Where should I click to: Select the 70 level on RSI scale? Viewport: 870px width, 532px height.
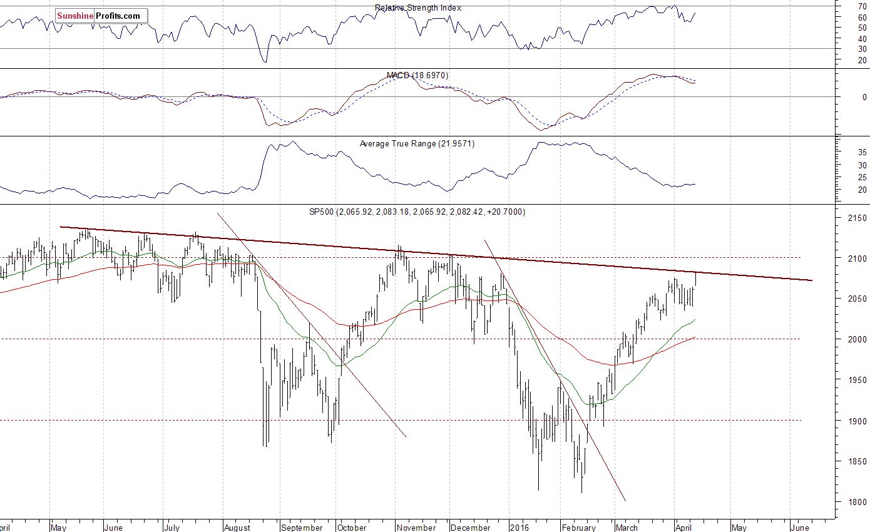pos(862,6)
